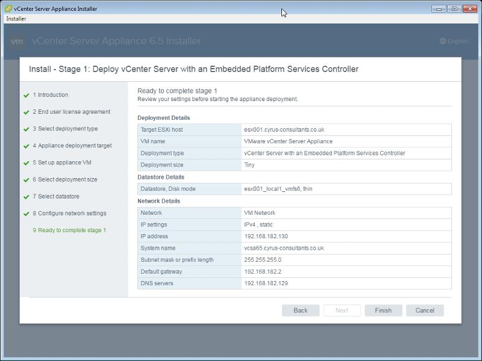Click the IP address 192.168.182.130
482x361 pixels.
click(266, 236)
